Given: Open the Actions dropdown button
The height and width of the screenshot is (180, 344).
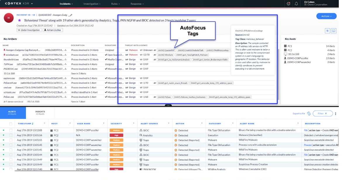Looking at the screenshot, I should (x=326, y=16).
